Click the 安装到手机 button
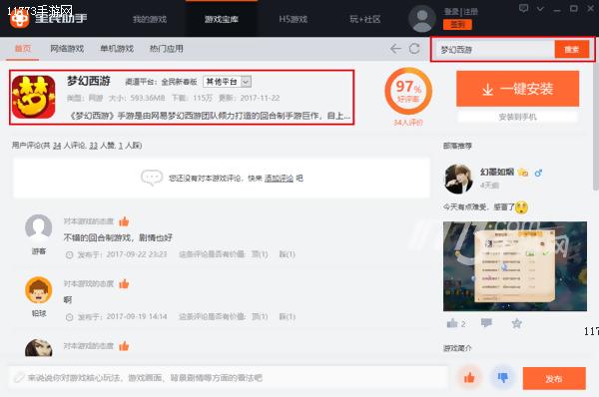Screen dimensions: 599x397 click(x=517, y=117)
